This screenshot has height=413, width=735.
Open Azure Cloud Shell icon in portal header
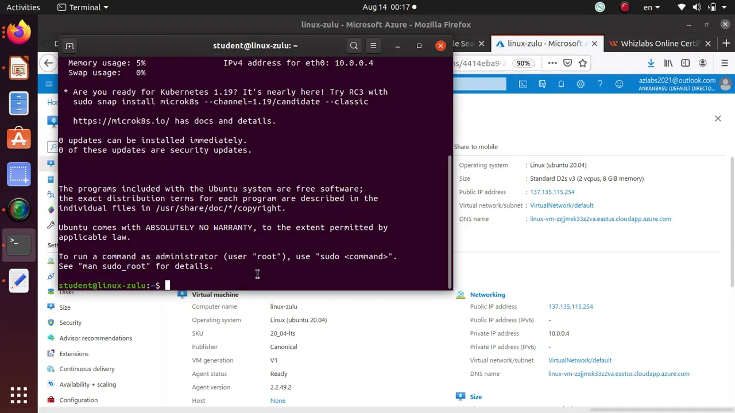tap(523, 84)
